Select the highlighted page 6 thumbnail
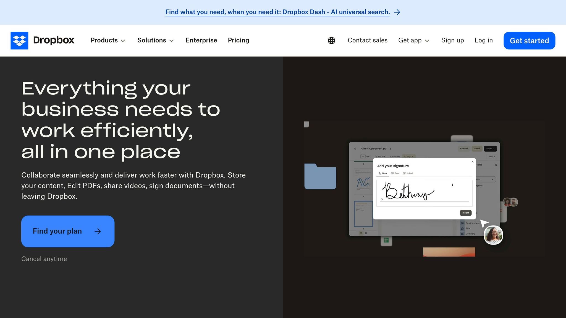The image size is (566, 318). point(363,214)
